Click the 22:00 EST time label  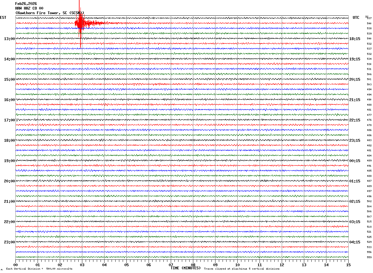[9, 222]
